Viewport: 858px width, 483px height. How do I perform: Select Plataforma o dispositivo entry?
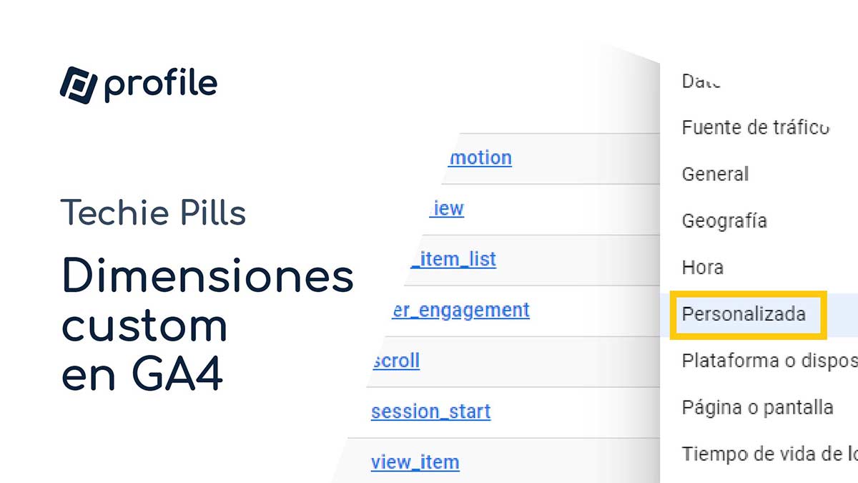click(769, 361)
